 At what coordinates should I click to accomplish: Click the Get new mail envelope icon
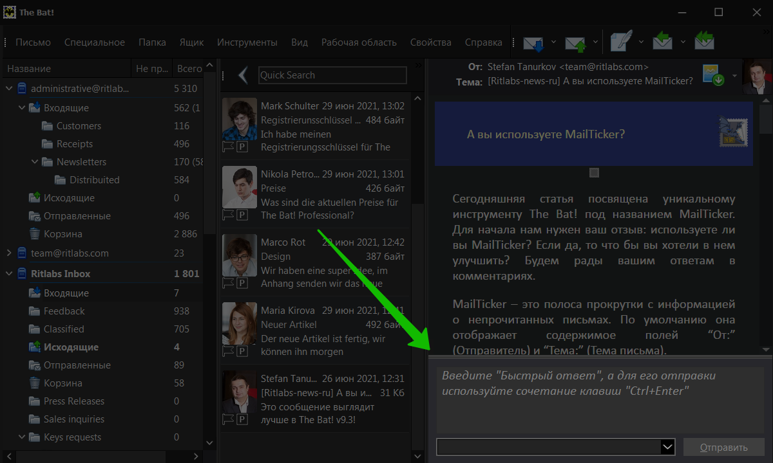point(533,43)
